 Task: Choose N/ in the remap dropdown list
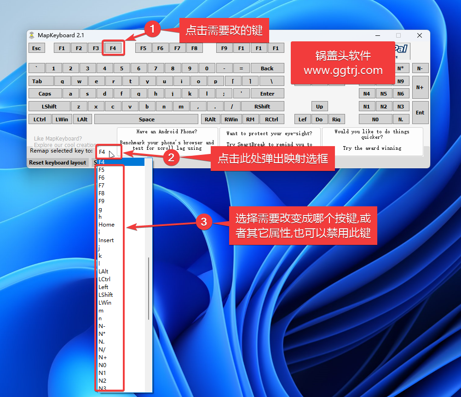tap(121, 349)
